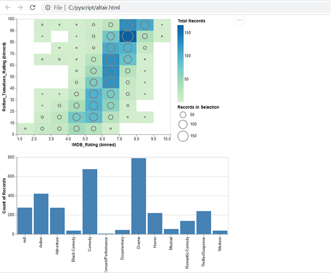This screenshot has height=273, width=331.
Task: Click the 50 circle in Records in Selection legend
Action: click(x=183, y=115)
